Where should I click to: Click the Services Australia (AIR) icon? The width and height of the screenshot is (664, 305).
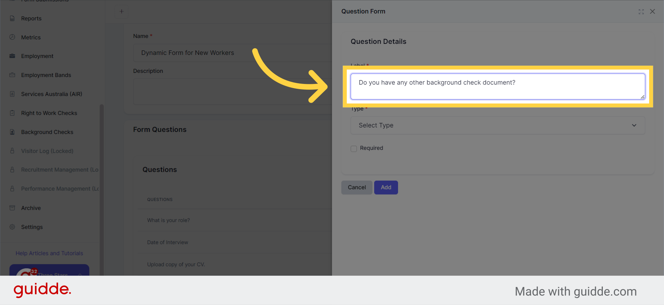(x=12, y=94)
